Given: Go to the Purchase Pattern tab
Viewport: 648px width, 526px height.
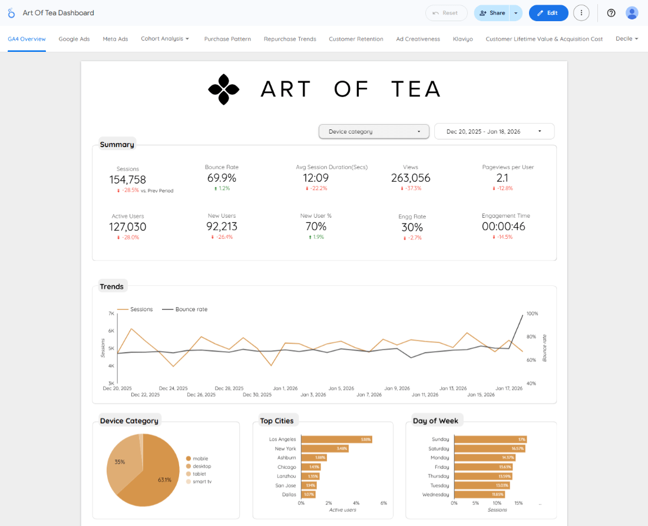Looking at the screenshot, I should click(227, 39).
